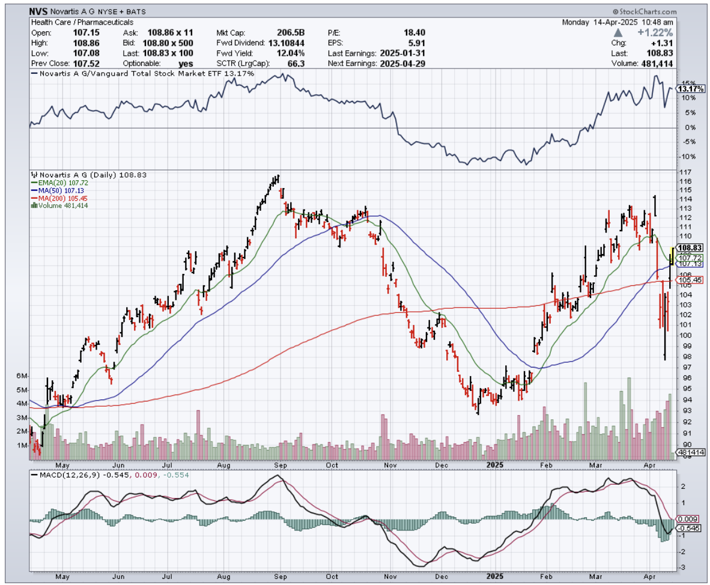Viewport: 710px width, 585px height.
Task: Click the volume bars legend icon
Action: pos(34,205)
